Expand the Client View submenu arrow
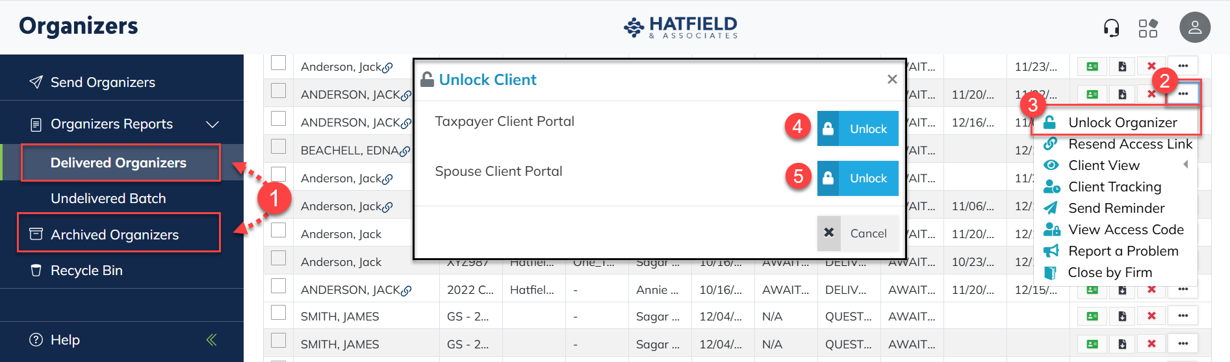The image size is (1230, 362). click(1186, 165)
